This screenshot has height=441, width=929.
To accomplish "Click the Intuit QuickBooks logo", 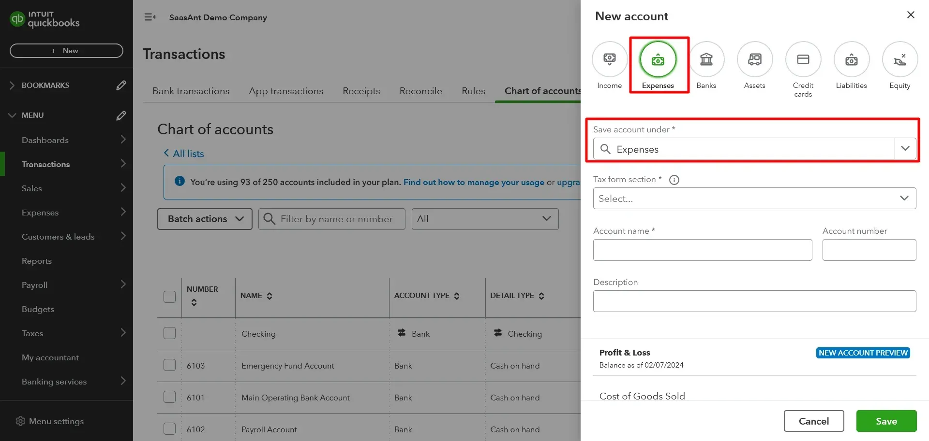I will [45, 19].
